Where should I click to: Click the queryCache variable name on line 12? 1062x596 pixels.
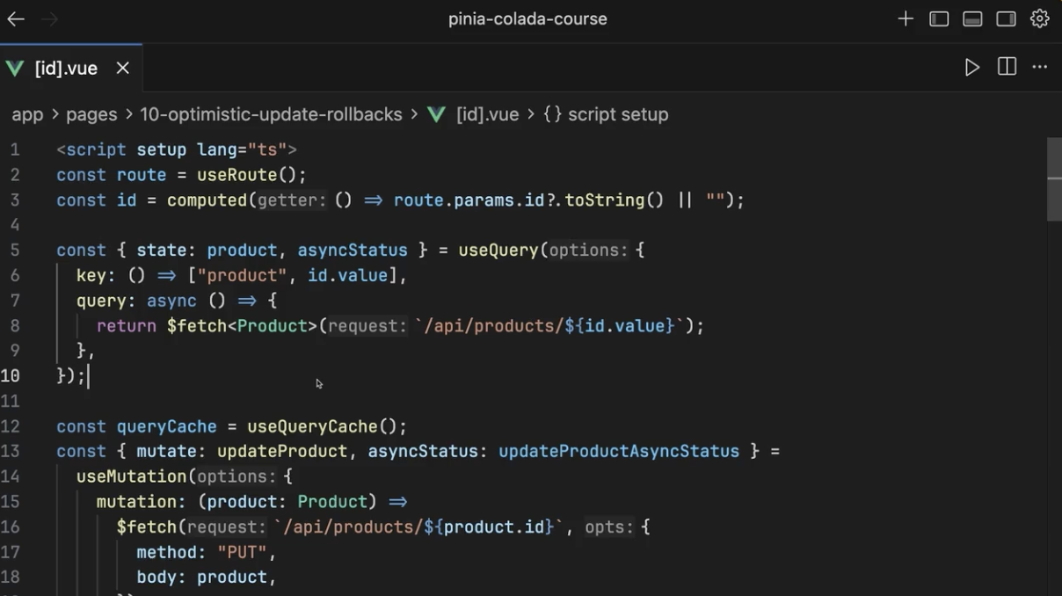pyautogui.click(x=167, y=426)
